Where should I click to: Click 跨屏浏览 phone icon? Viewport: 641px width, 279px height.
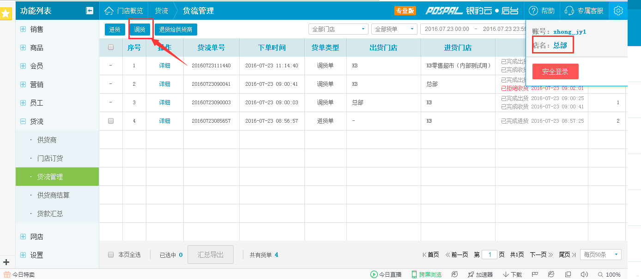414,274
